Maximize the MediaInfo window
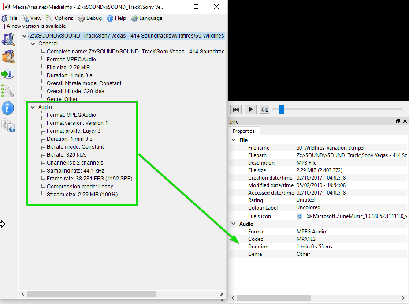This screenshot has height=304, width=409. pyautogui.click(x=196, y=7)
